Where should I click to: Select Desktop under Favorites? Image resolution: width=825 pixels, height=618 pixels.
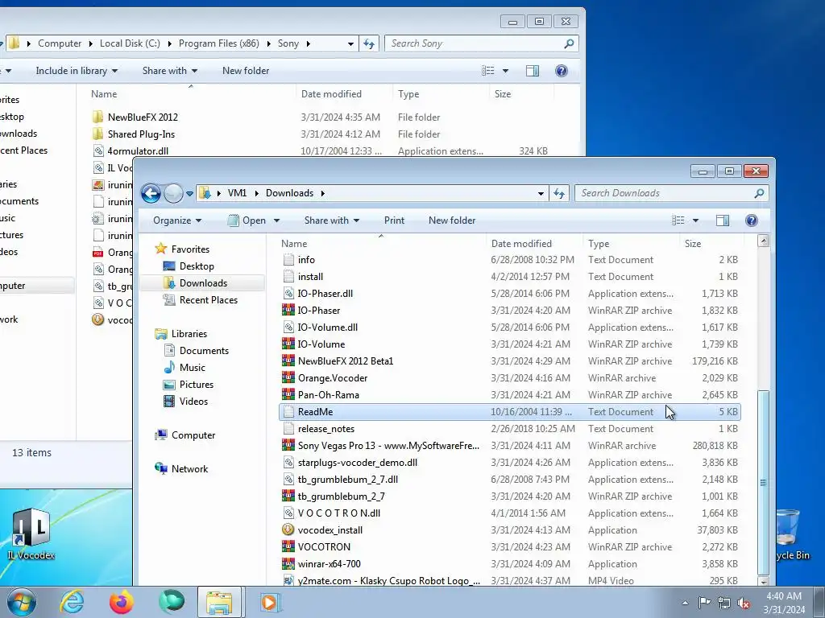197,266
